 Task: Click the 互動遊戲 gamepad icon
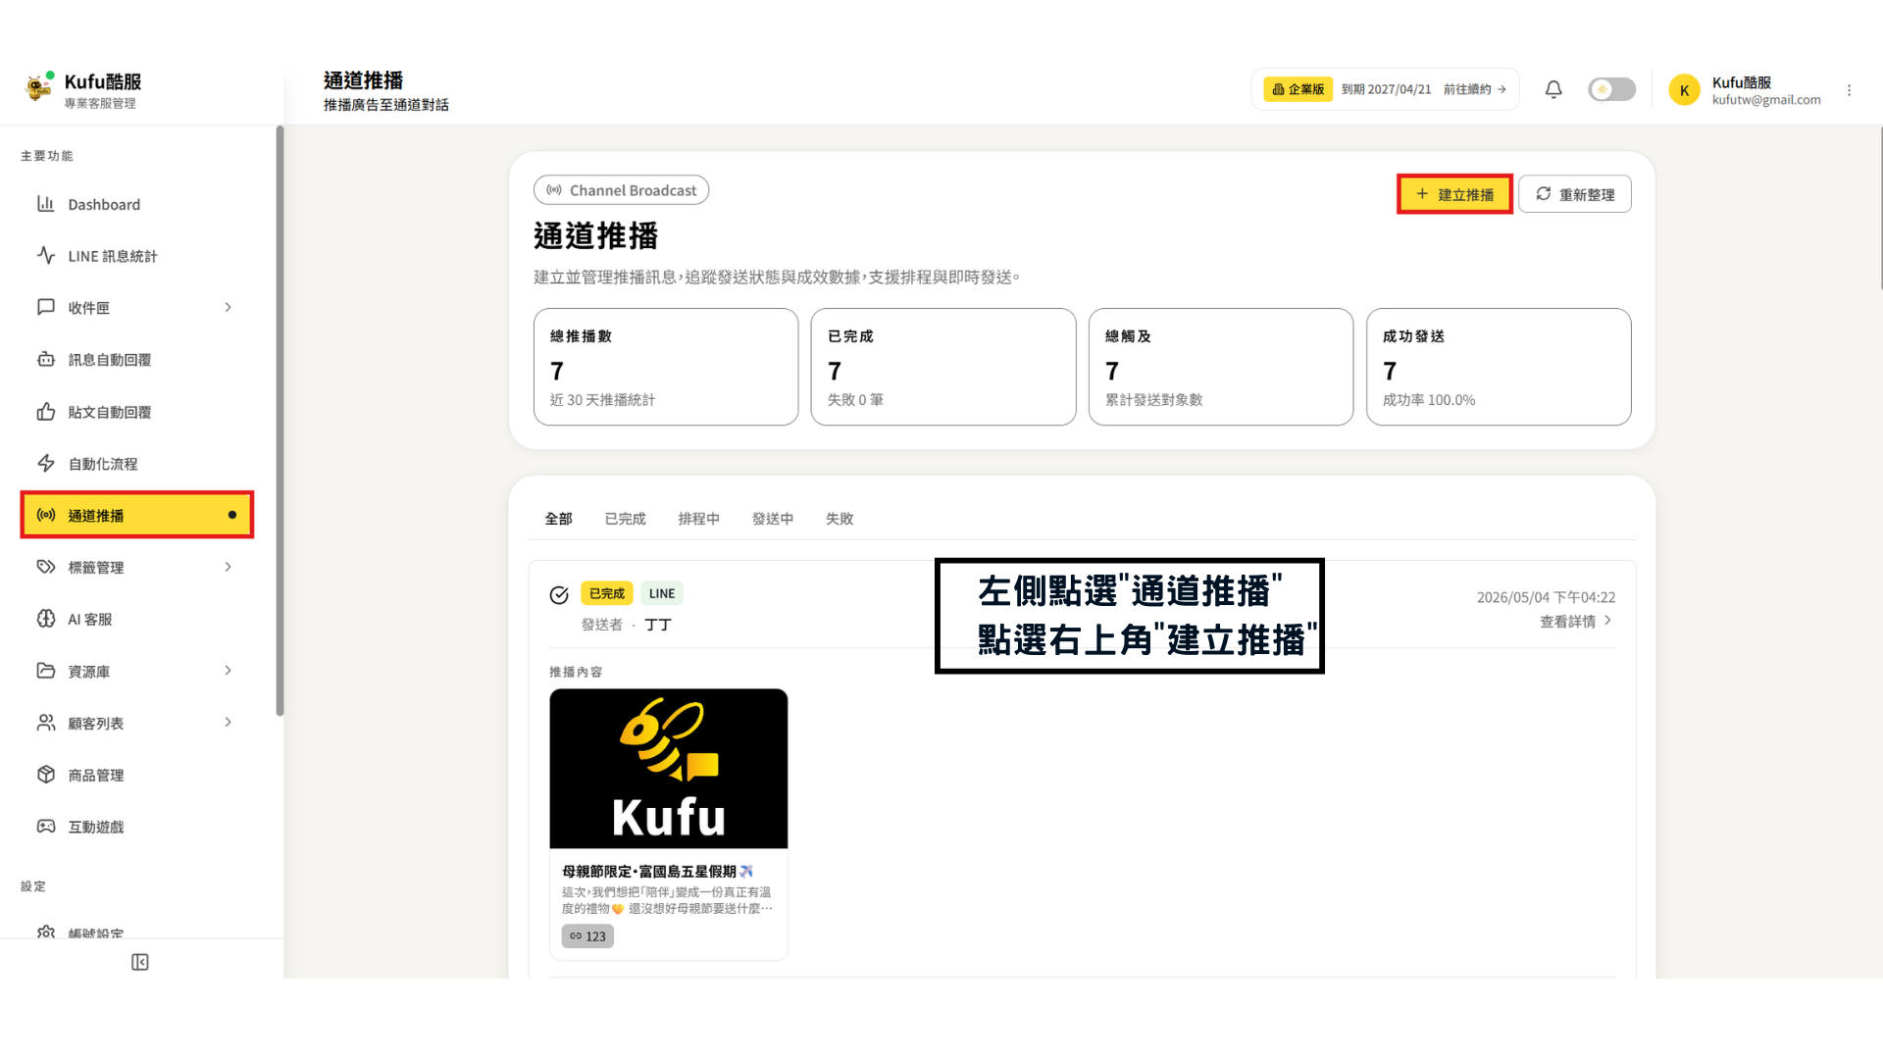click(45, 827)
